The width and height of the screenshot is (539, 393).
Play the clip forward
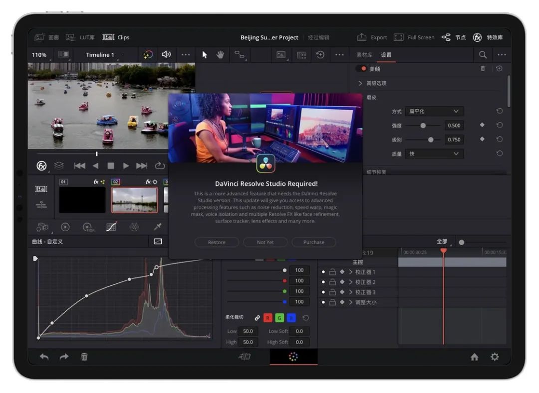pos(126,166)
